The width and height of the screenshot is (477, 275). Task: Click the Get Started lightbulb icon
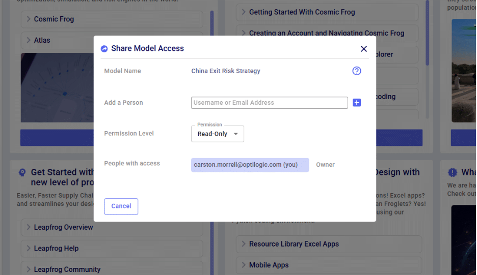click(x=22, y=172)
